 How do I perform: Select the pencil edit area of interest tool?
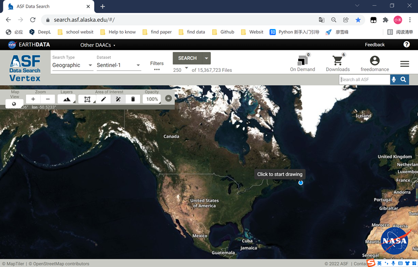103,99
